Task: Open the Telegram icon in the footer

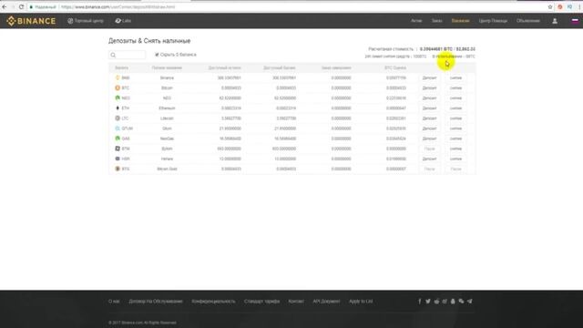Action: pos(470,302)
